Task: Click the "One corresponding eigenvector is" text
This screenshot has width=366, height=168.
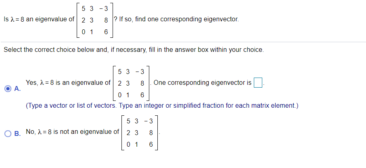Action: point(202,83)
